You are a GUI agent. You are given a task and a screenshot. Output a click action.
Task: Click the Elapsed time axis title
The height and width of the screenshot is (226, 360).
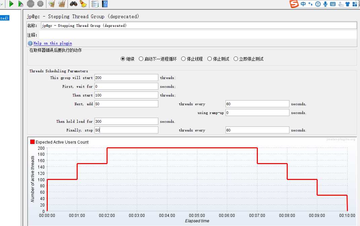pyautogui.click(x=197, y=221)
